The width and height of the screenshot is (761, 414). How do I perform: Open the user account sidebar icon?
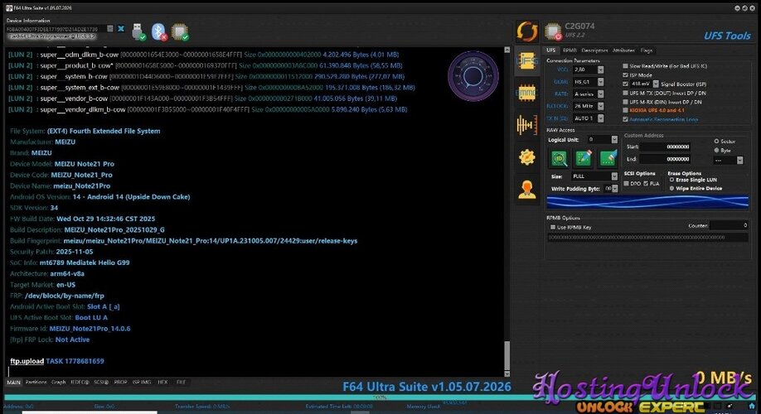pos(526,190)
